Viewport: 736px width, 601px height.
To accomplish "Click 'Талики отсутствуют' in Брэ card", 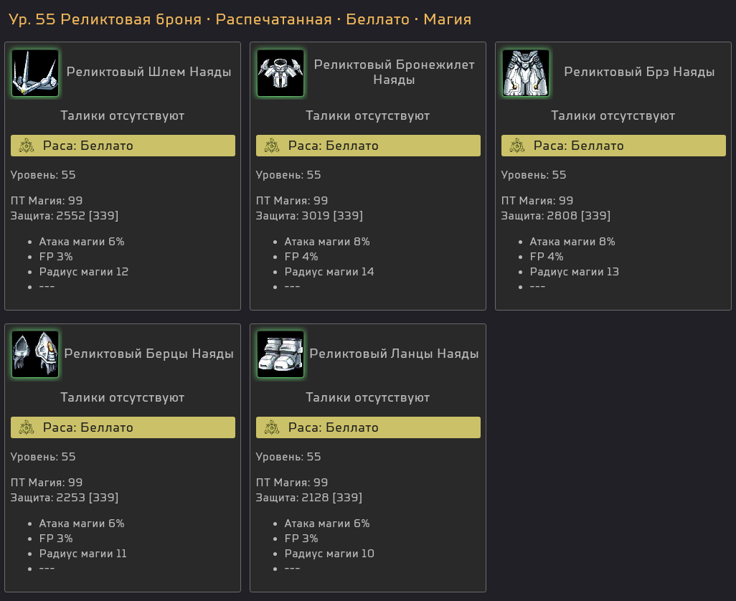I will [613, 116].
